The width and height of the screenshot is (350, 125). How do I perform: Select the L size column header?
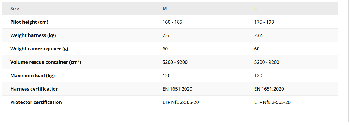tap(255, 9)
